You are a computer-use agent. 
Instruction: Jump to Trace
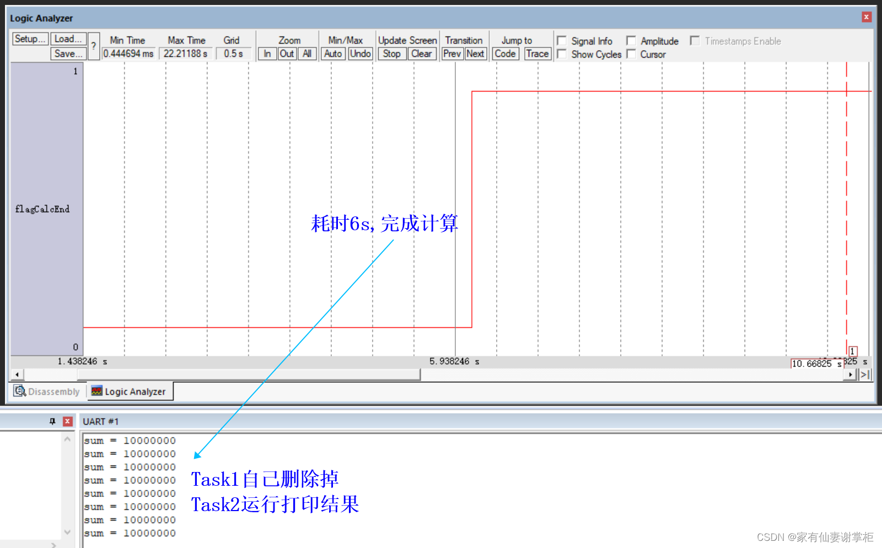click(x=537, y=53)
